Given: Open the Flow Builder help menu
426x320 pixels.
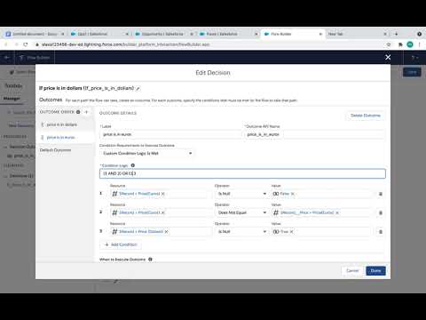Looking at the screenshot, I should [414, 58].
